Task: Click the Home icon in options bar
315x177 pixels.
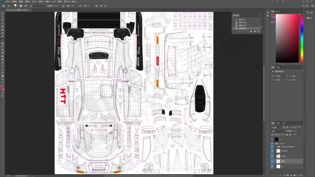Action: pos(3,6)
